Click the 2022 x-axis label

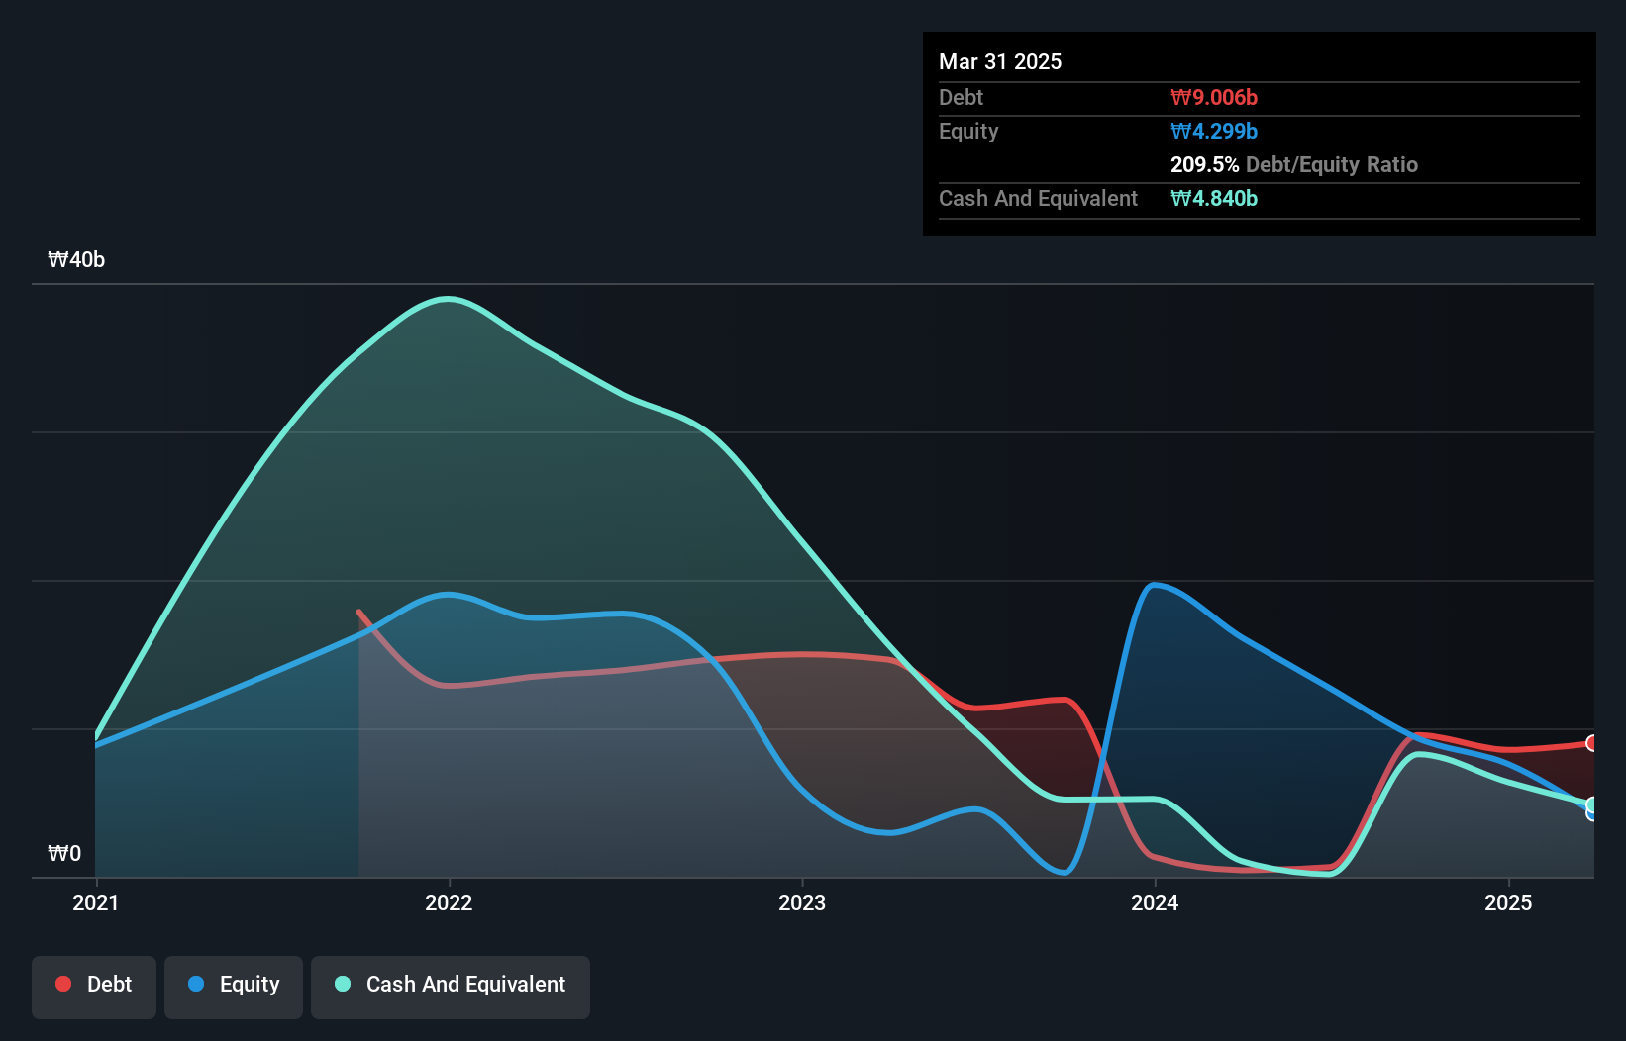(449, 902)
